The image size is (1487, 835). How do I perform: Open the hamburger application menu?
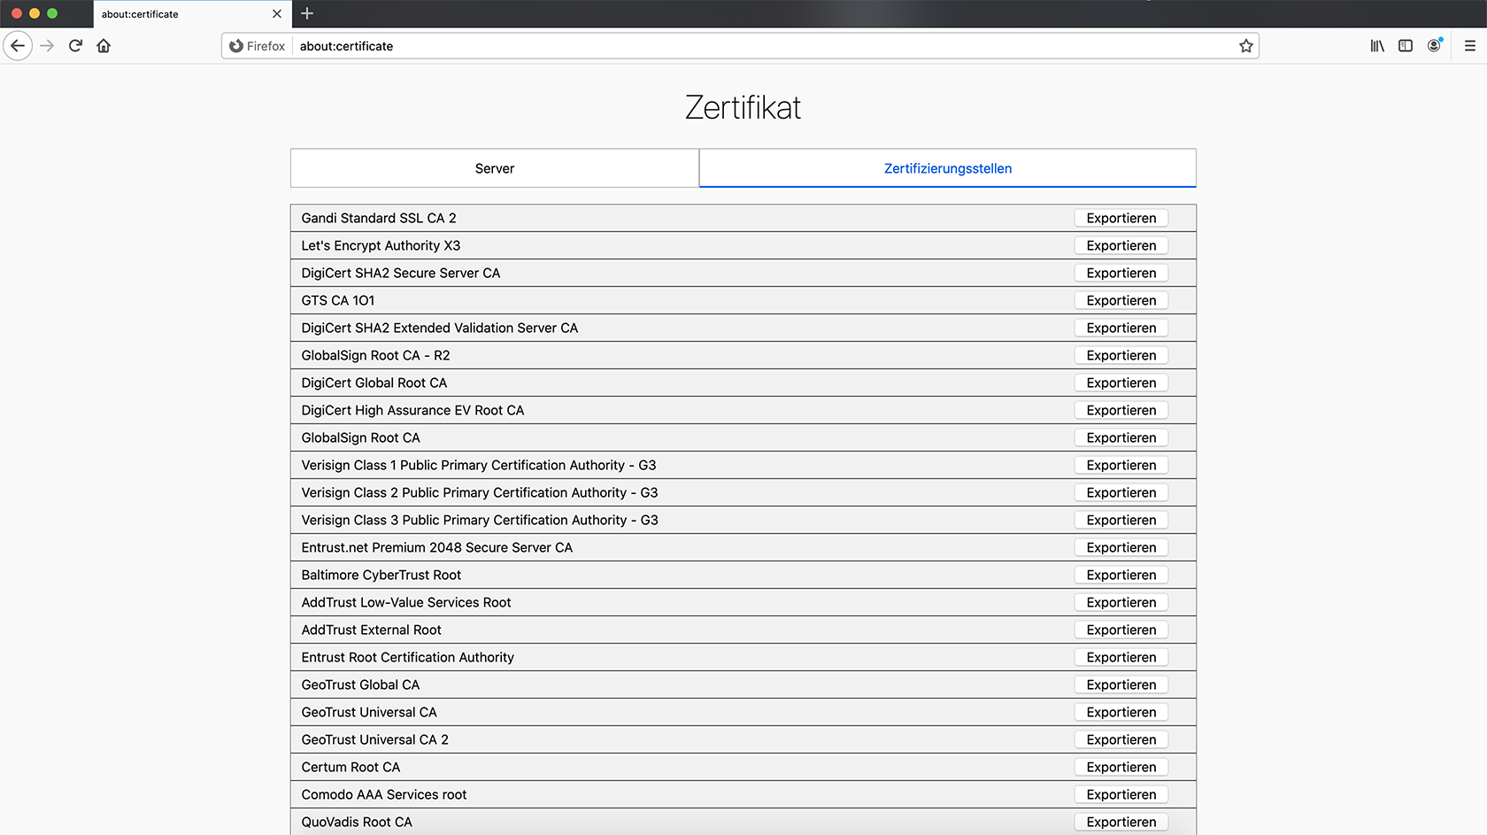(x=1469, y=46)
